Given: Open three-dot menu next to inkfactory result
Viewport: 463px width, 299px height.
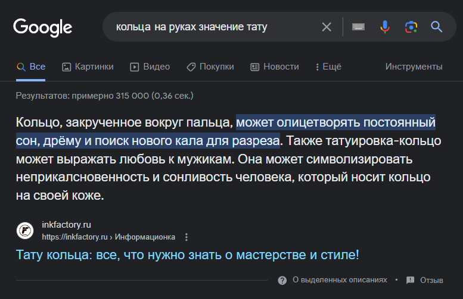Looking at the screenshot, I should coord(187,237).
